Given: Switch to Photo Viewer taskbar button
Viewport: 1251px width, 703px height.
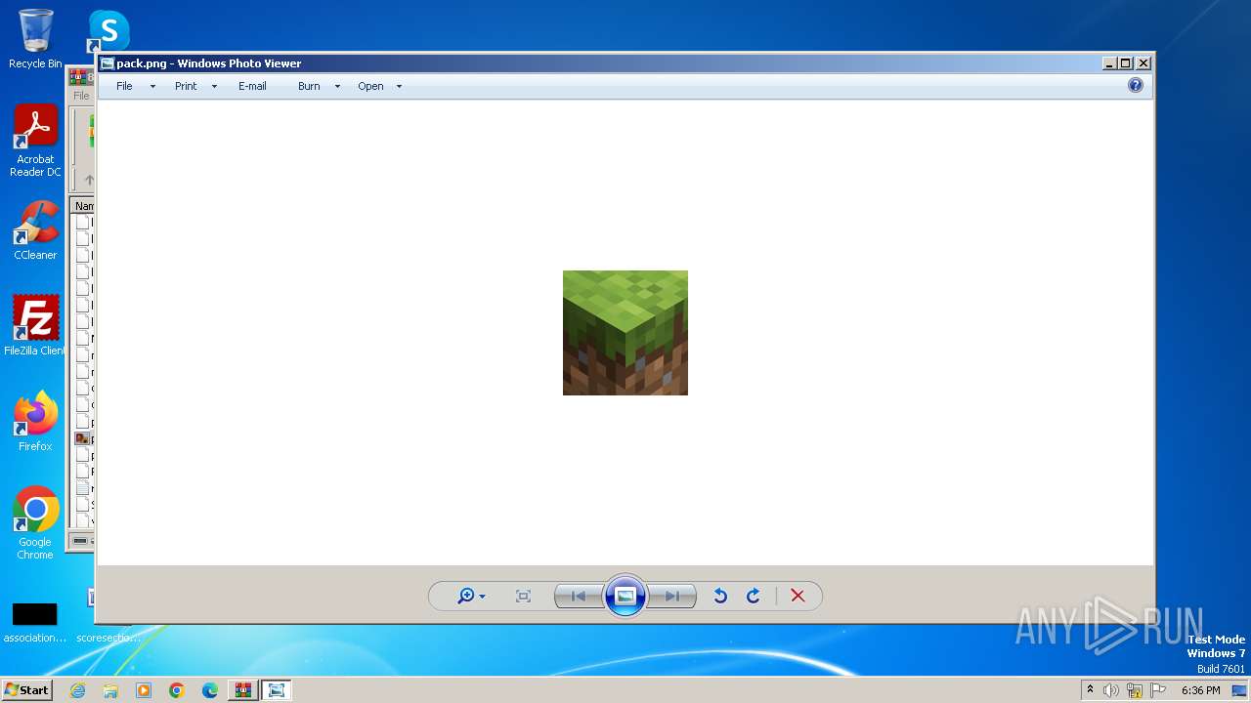Looking at the screenshot, I should pyautogui.click(x=277, y=690).
